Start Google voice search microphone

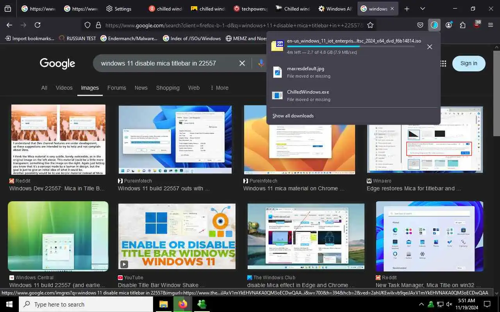coord(261,63)
